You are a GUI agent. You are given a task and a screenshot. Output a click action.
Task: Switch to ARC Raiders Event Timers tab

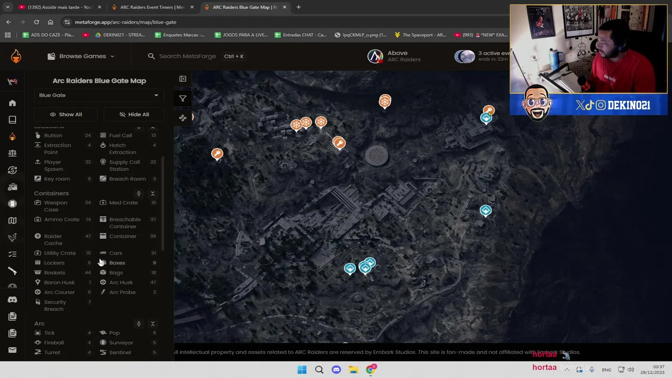click(152, 7)
